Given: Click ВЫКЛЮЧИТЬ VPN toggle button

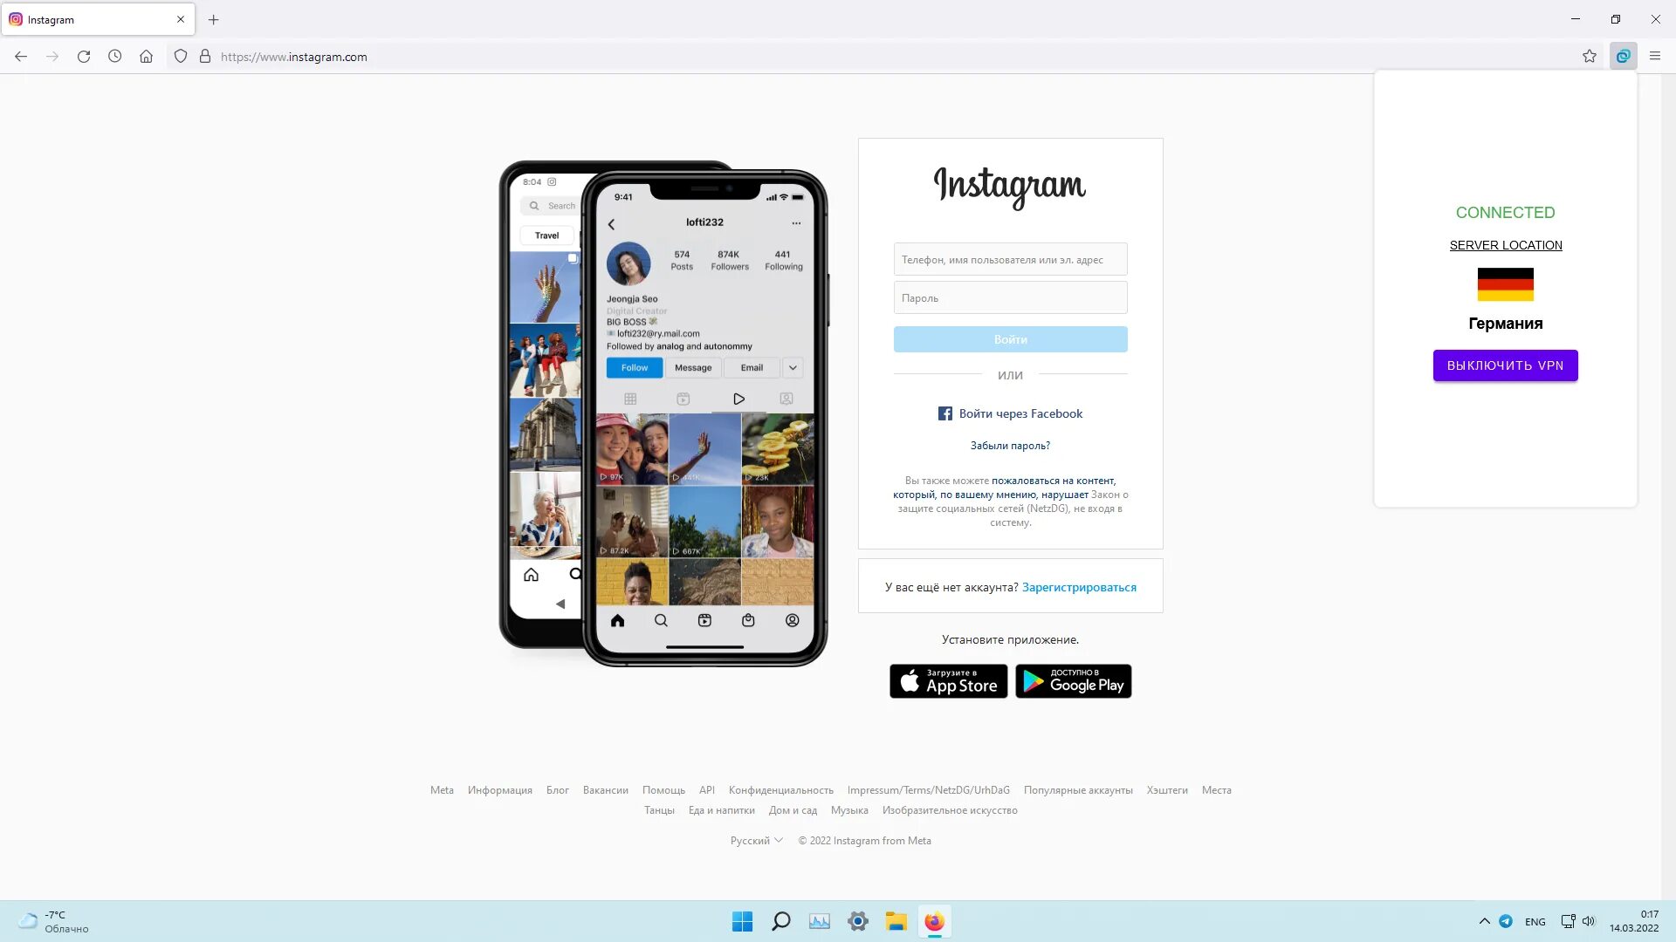Looking at the screenshot, I should click(x=1506, y=365).
